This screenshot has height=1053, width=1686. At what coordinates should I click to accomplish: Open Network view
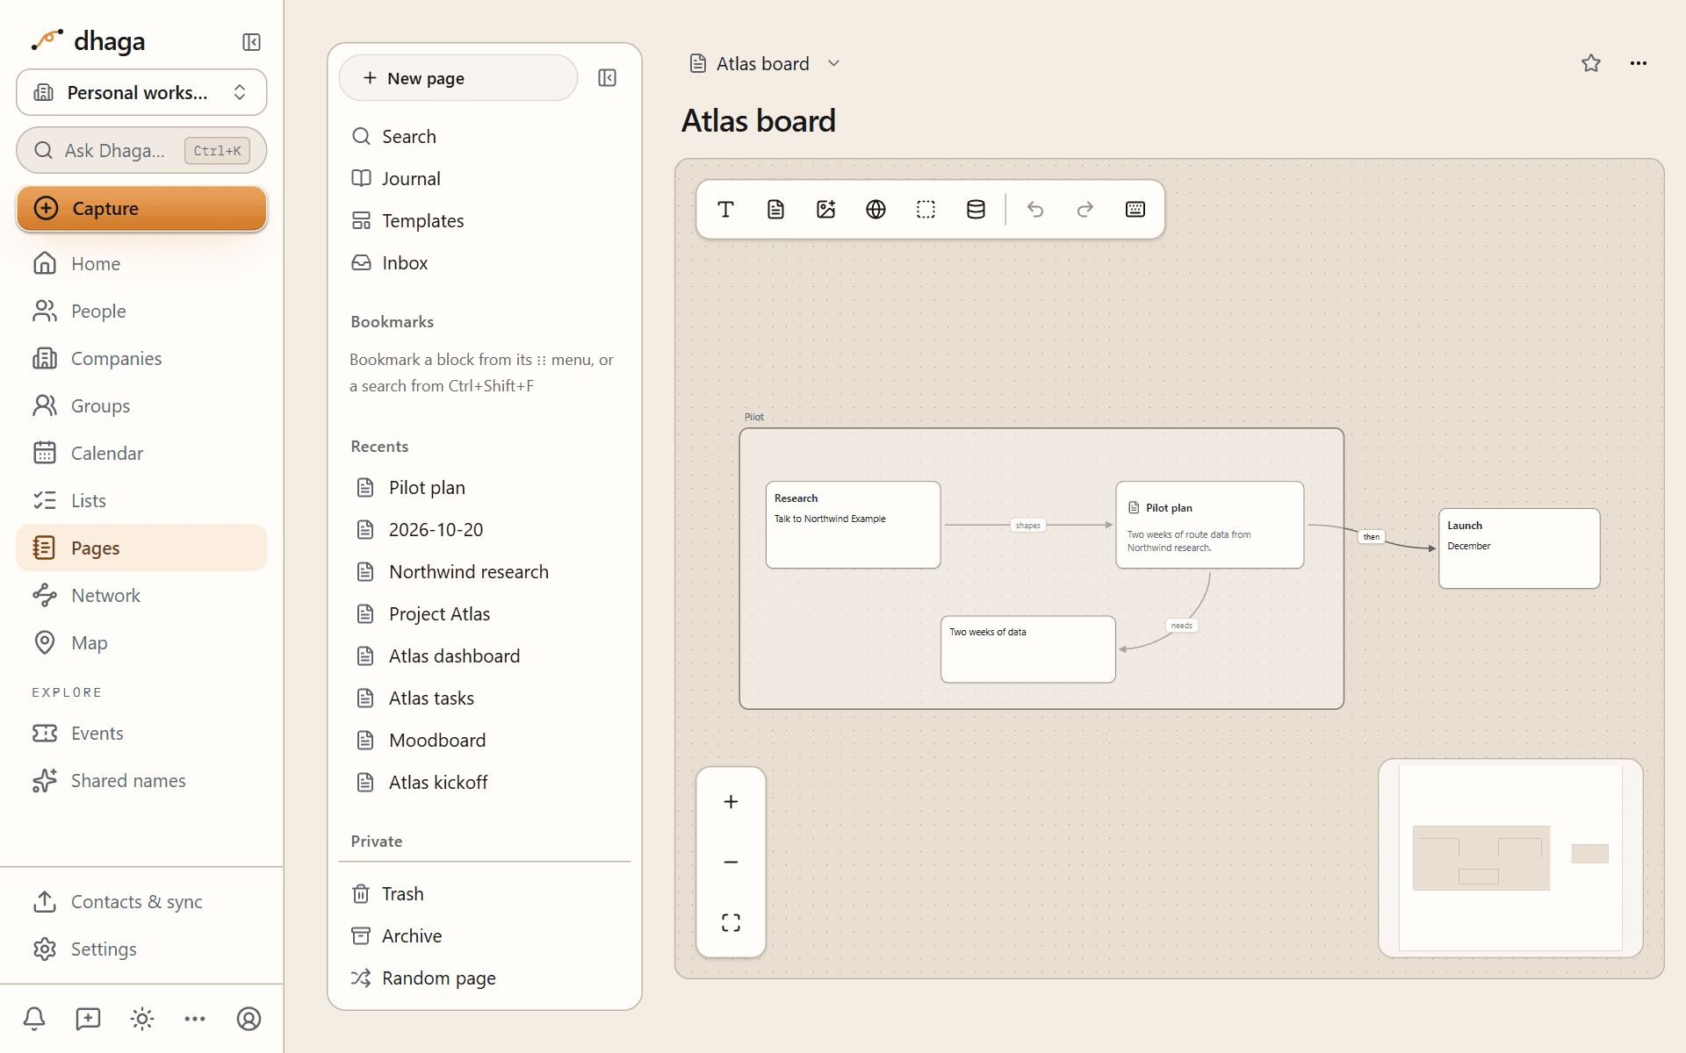(141, 595)
